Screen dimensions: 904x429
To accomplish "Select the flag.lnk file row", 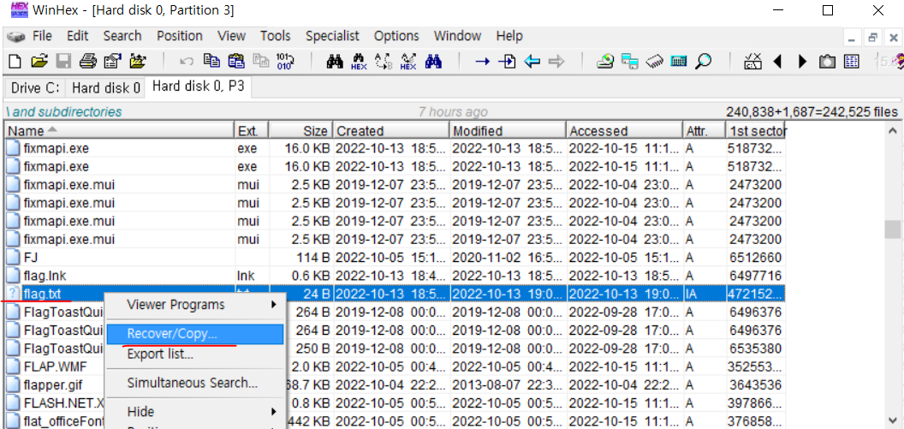I will pos(395,276).
